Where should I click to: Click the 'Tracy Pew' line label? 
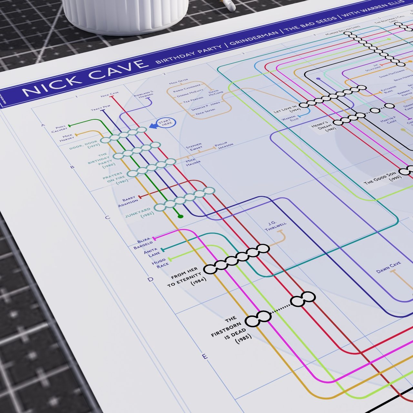point(100,107)
